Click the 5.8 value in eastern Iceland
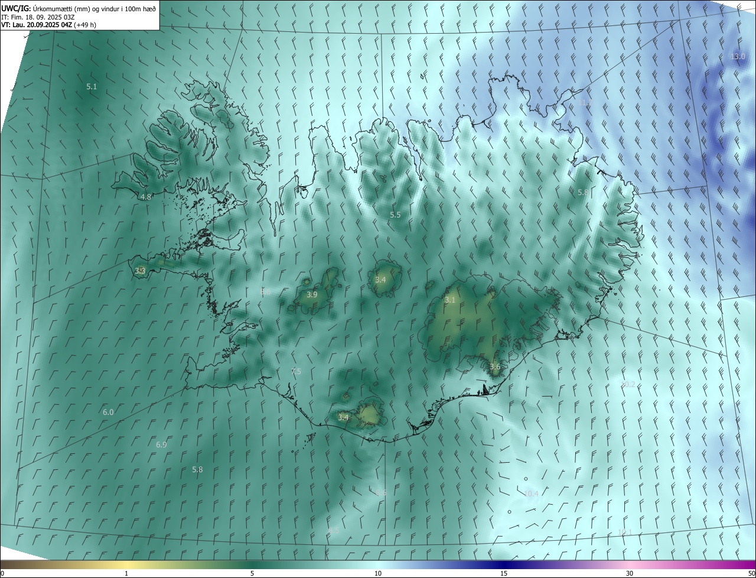 (x=583, y=192)
